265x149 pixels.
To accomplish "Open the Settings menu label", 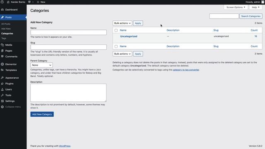I will (x=10, y=101).
